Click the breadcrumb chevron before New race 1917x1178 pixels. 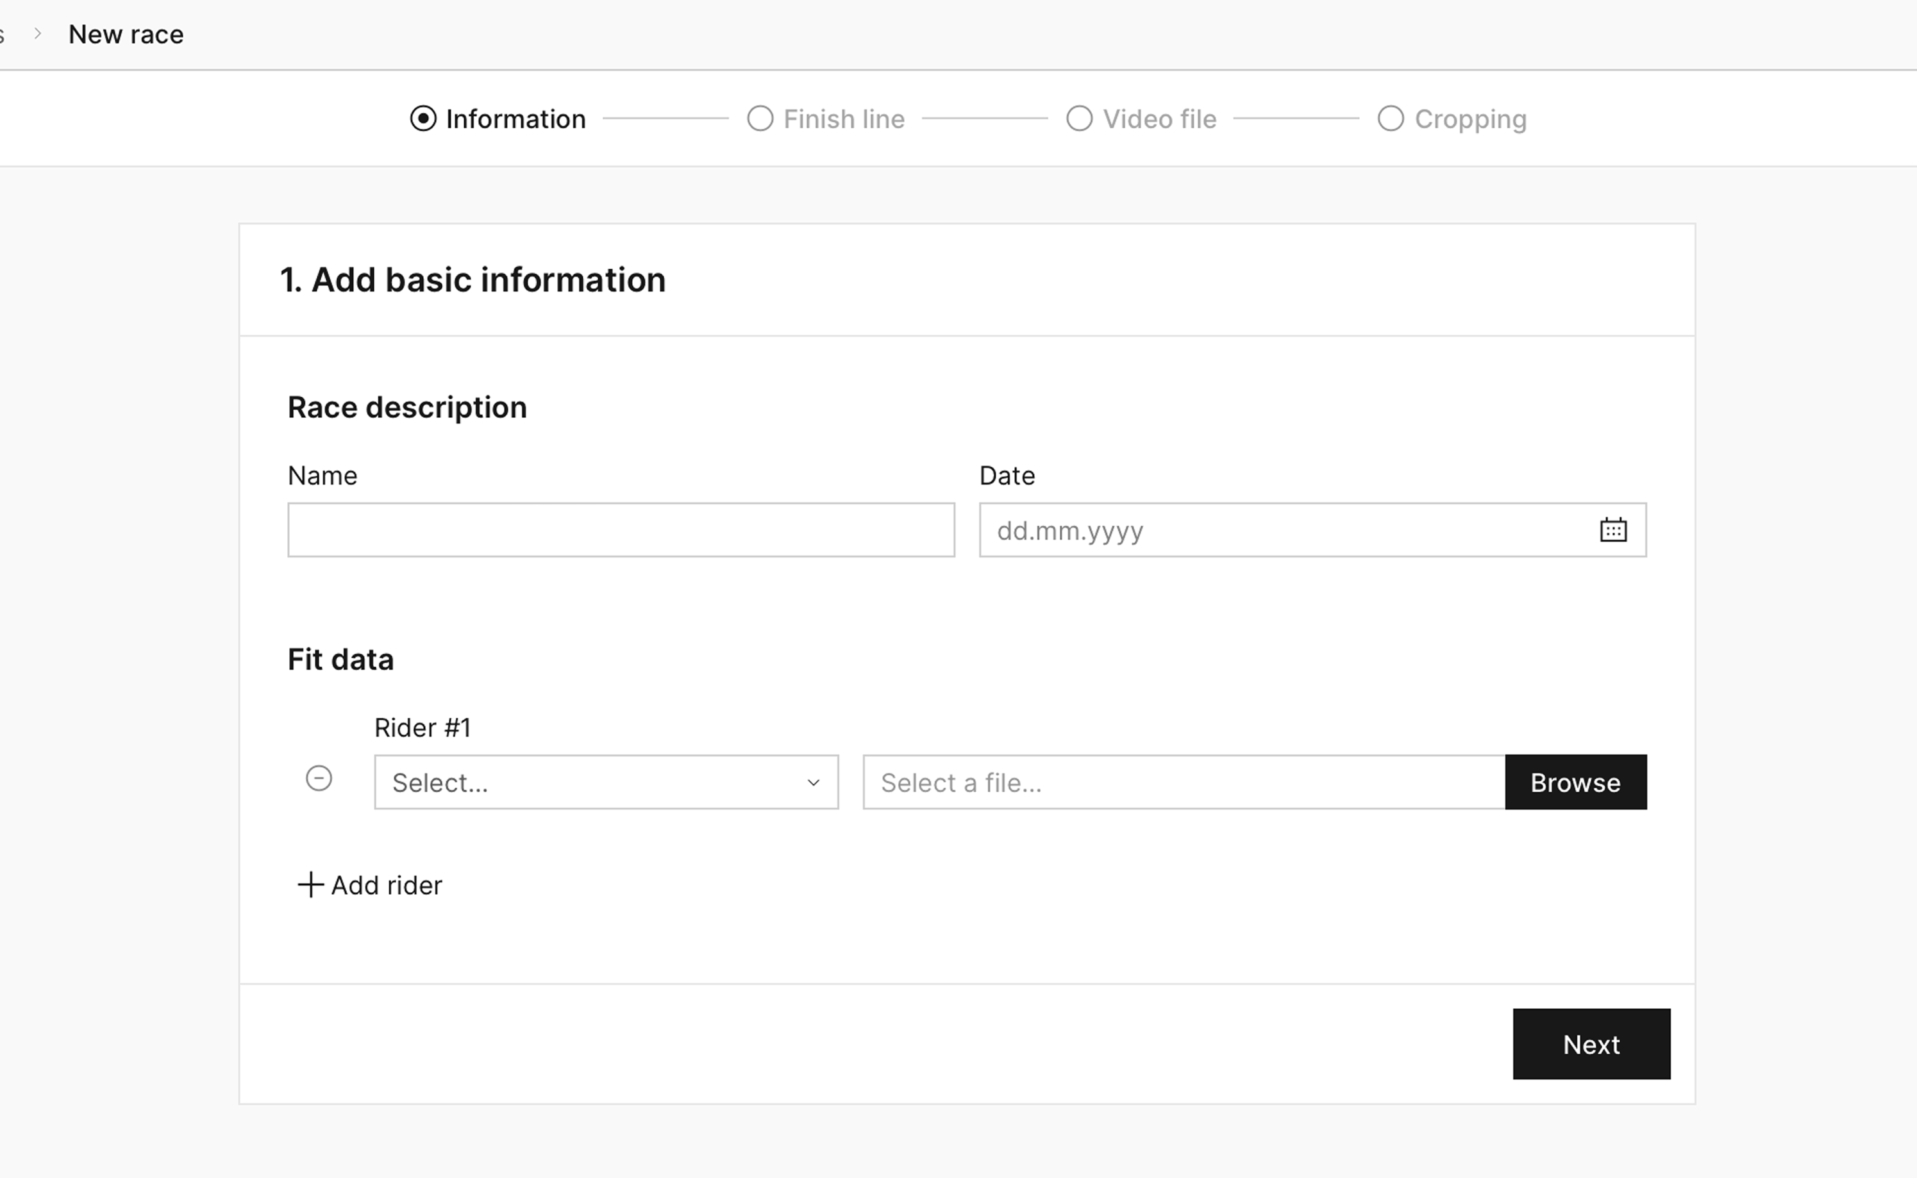click(x=37, y=33)
